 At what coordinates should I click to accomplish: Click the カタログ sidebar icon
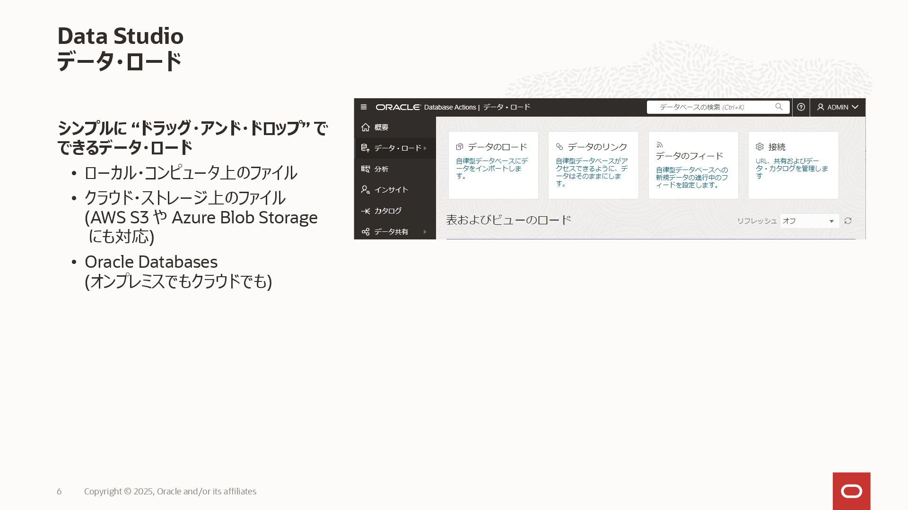point(365,211)
